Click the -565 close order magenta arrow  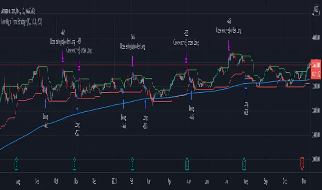coord(132,61)
